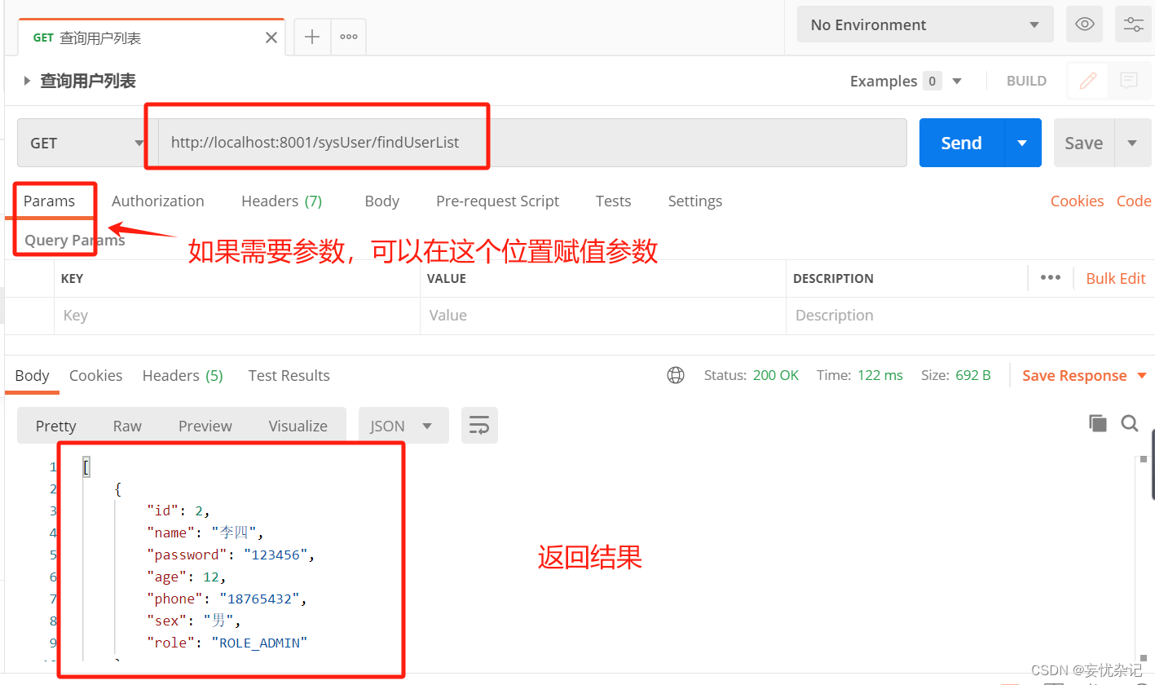Click the Description parameter input field
Screen dimensions: 1155x685
click(x=970, y=316)
